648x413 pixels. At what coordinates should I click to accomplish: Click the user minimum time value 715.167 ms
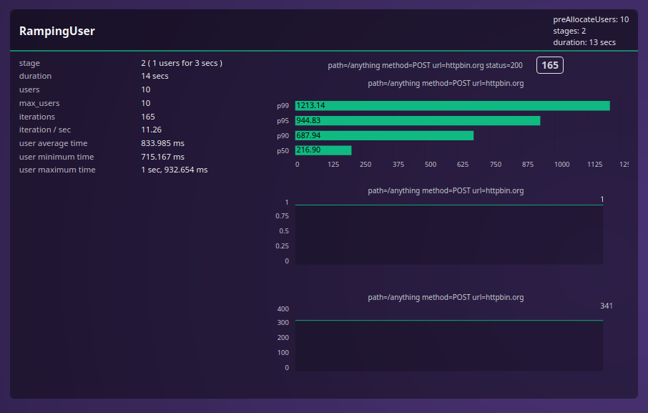pyautogui.click(x=162, y=157)
